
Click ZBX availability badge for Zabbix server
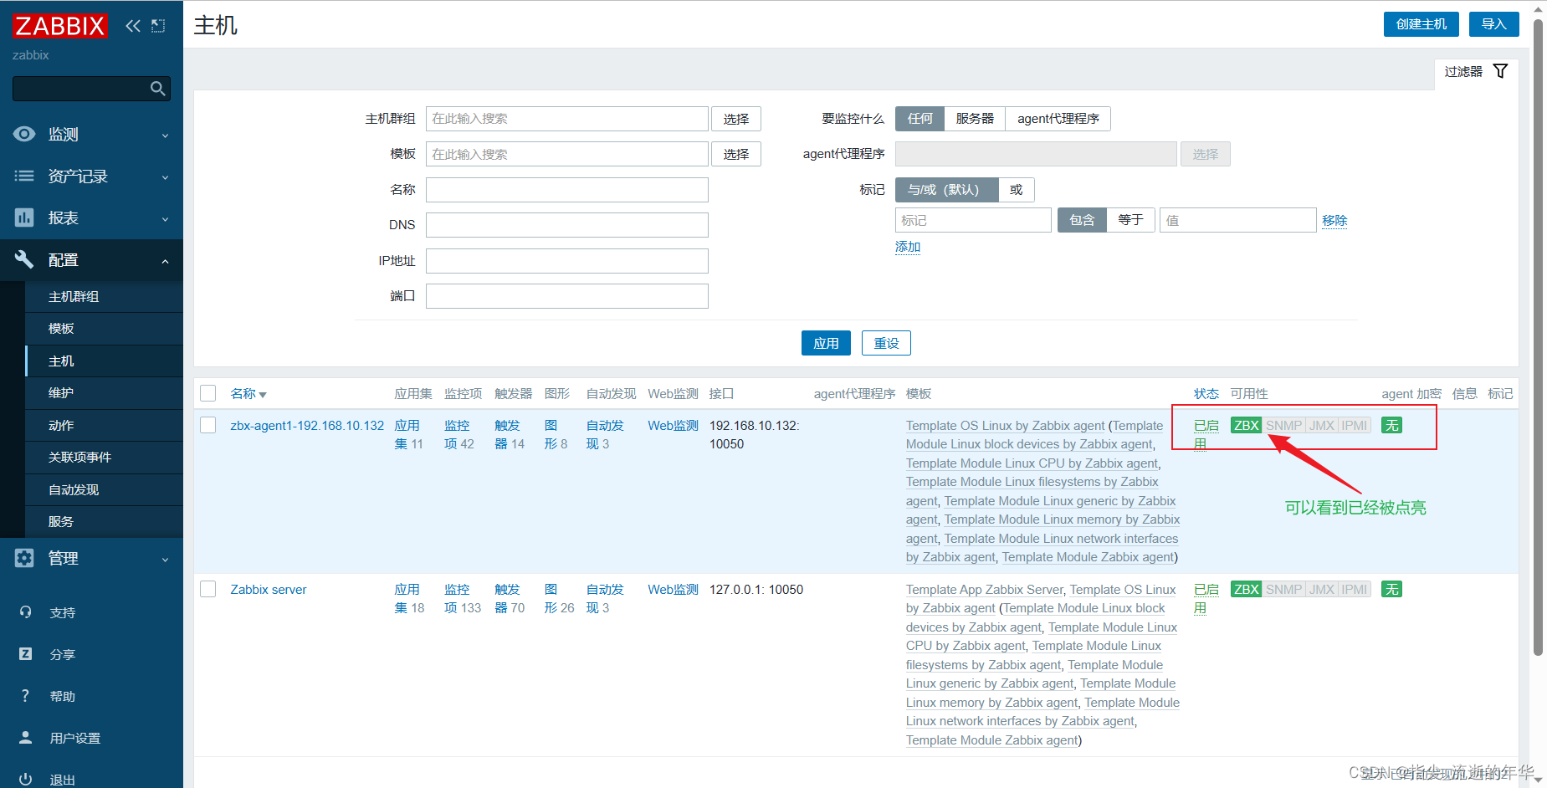coord(1246,590)
